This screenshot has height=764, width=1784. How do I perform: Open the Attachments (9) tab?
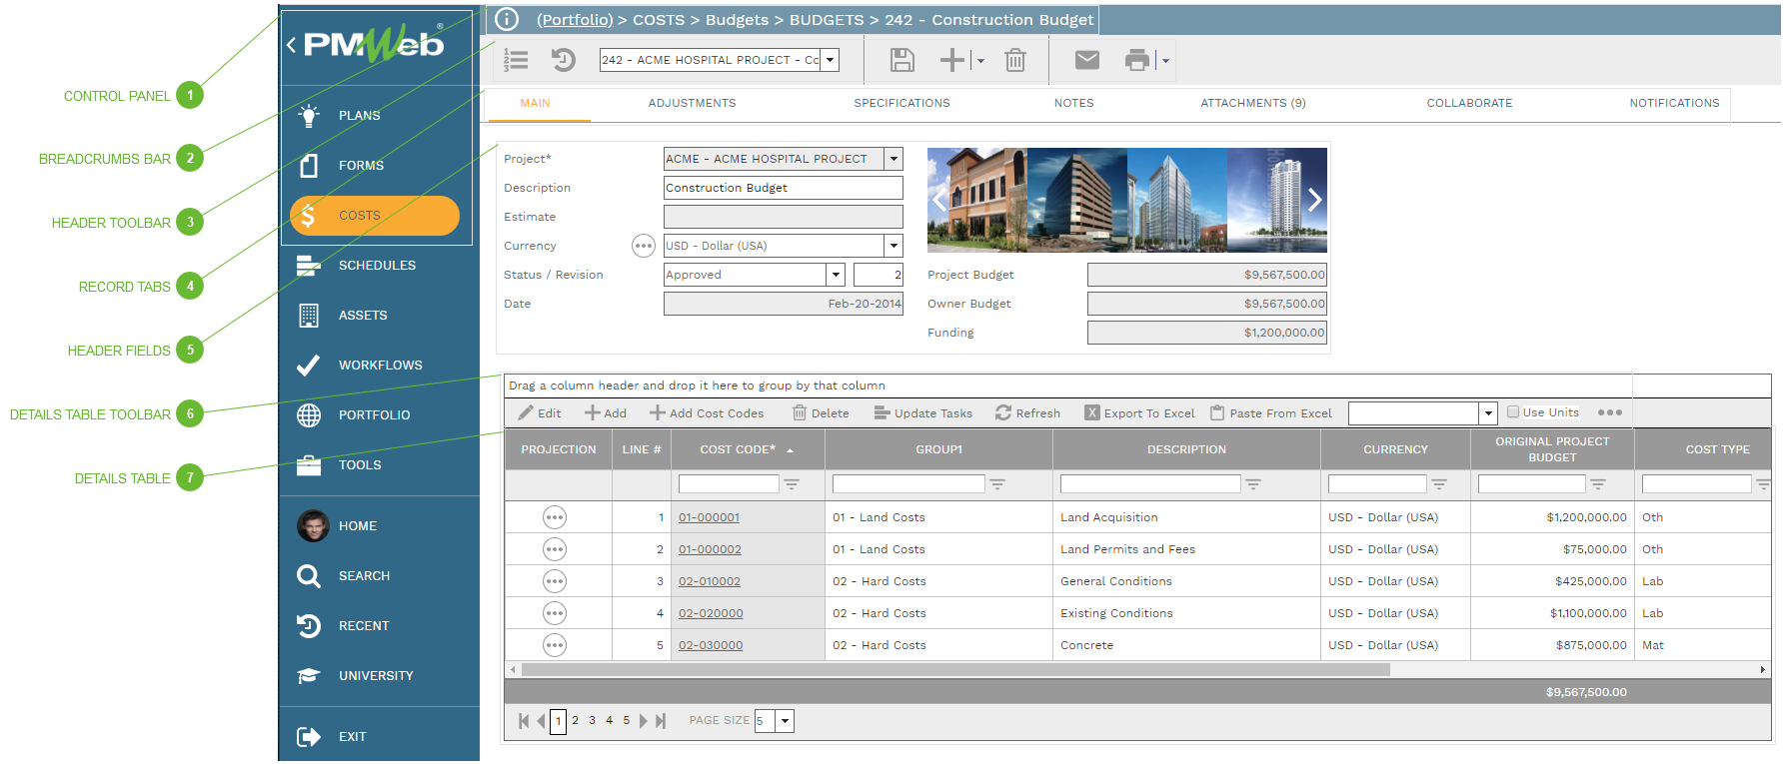[x=1252, y=103]
